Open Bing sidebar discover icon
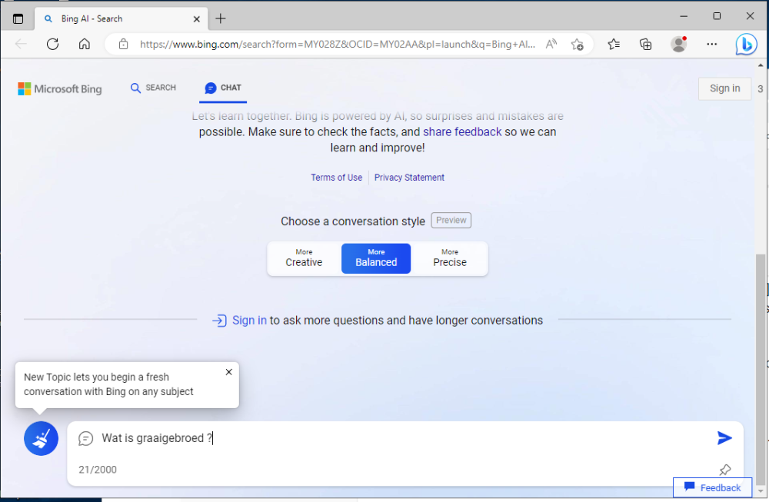This screenshot has height=502, width=769. pyautogui.click(x=745, y=45)
